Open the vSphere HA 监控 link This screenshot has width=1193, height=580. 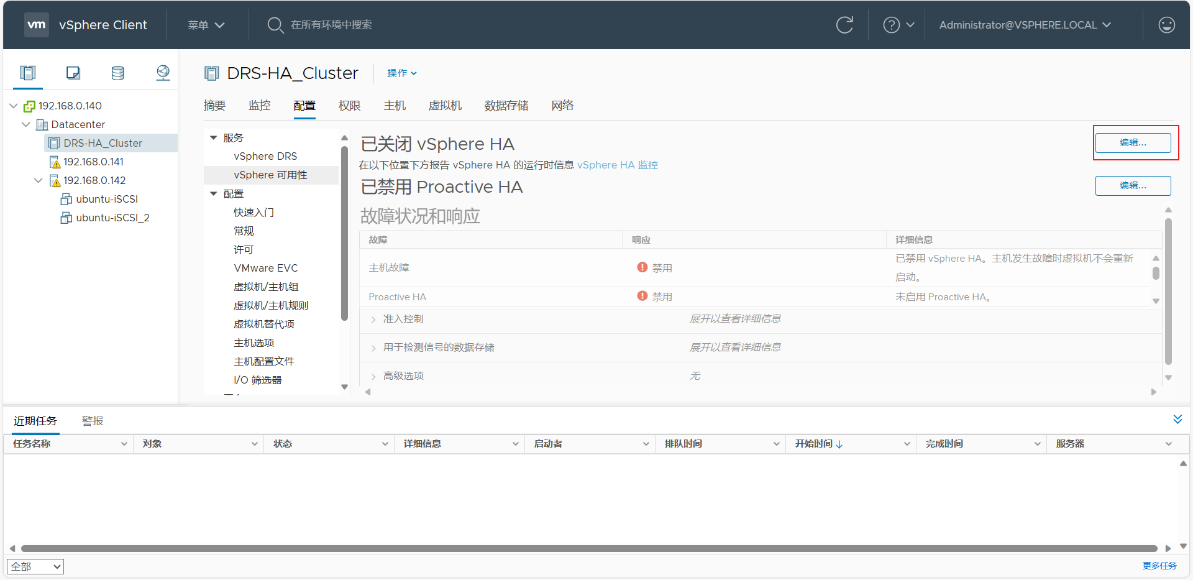coord(617,165)
